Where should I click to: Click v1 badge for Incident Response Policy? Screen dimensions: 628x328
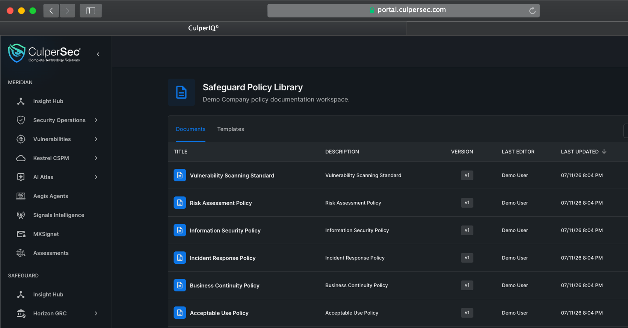467,258
